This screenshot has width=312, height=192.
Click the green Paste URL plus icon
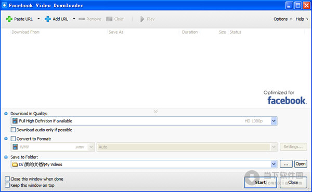9,19
